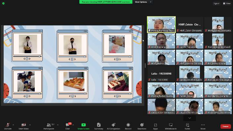Open the Notes tool

pyautogui.click(x=187, y=126)
